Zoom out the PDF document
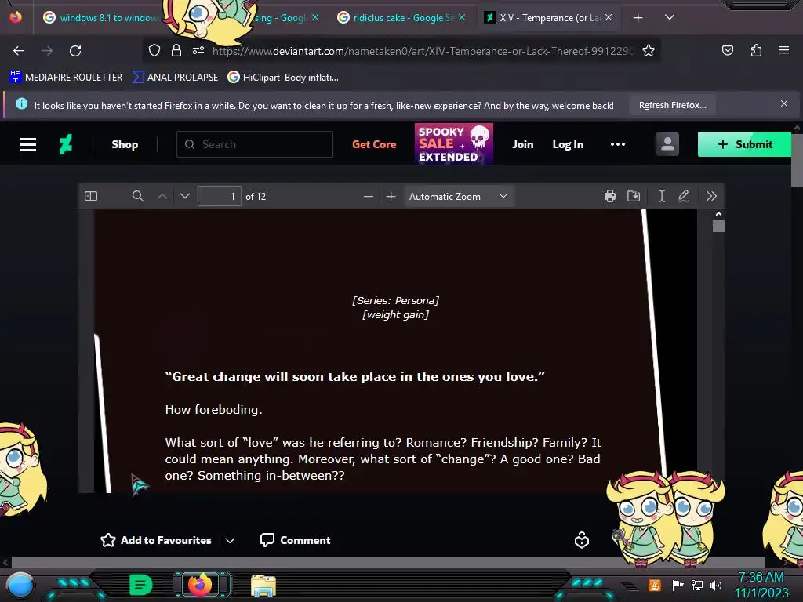 point(368,196)
